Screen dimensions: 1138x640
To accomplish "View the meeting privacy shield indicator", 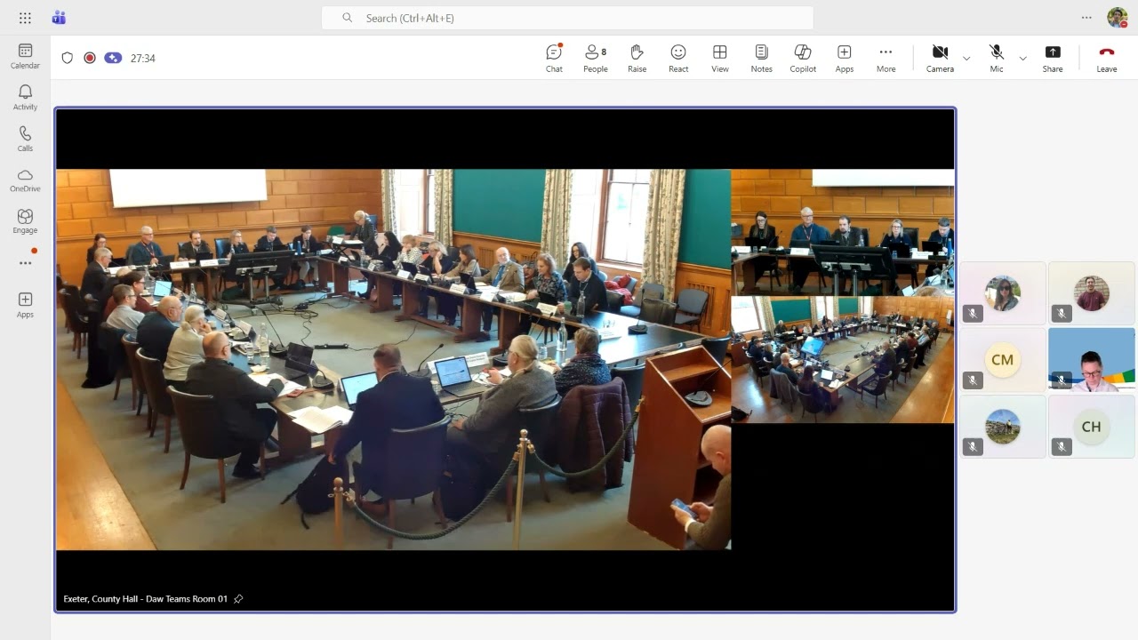I will click(67, 58).
